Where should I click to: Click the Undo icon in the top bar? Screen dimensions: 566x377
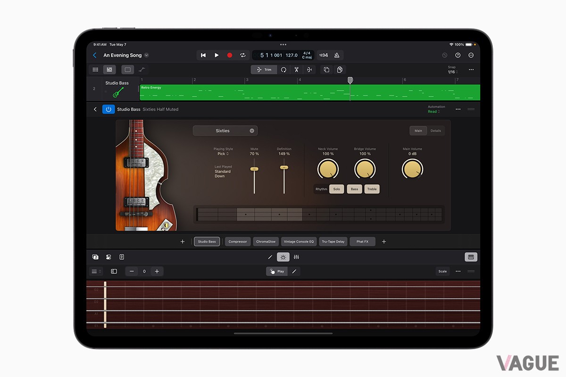(444, 55)
